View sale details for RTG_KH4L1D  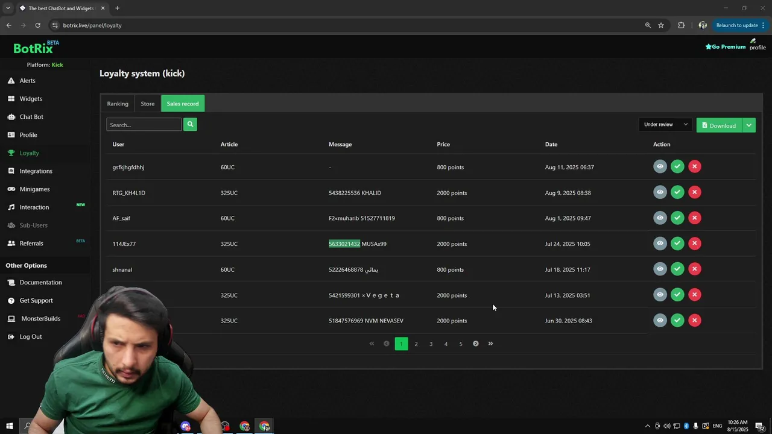(660, 192)
